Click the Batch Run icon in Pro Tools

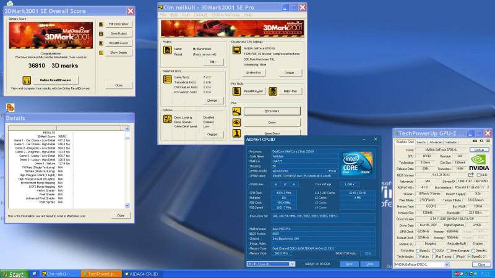point(273,91)
